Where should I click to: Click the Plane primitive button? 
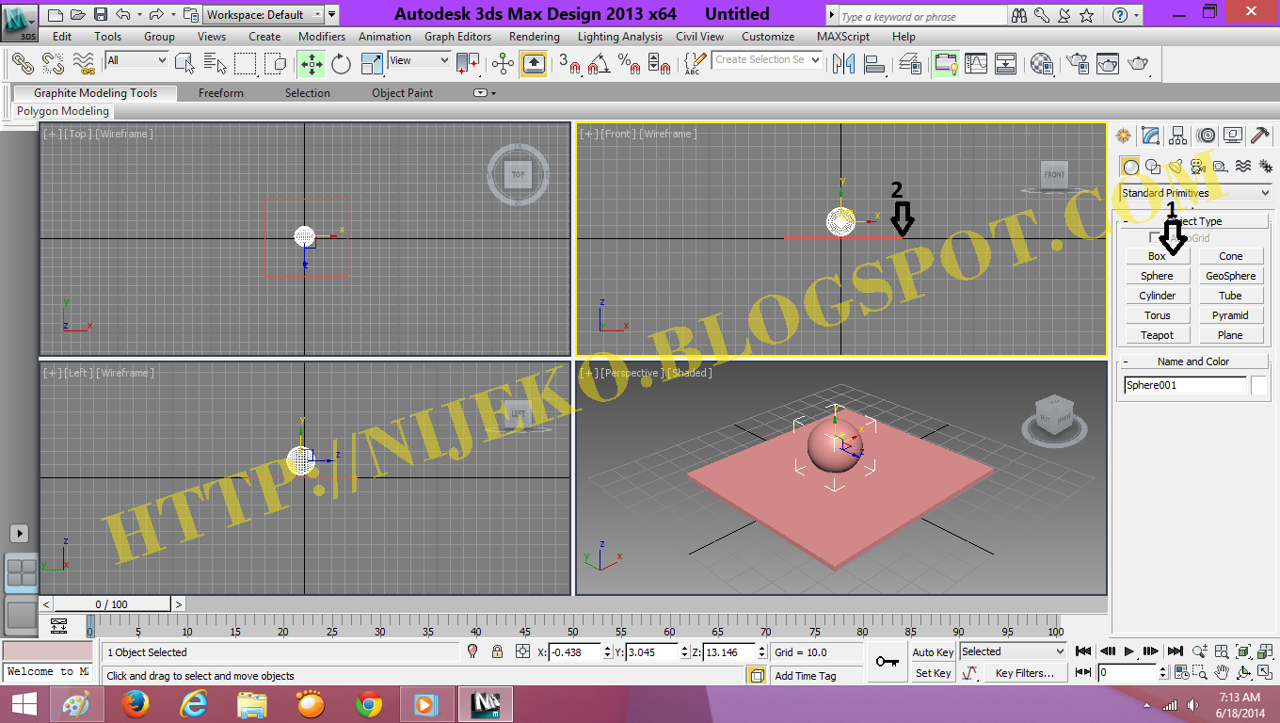click(1230, 335)
